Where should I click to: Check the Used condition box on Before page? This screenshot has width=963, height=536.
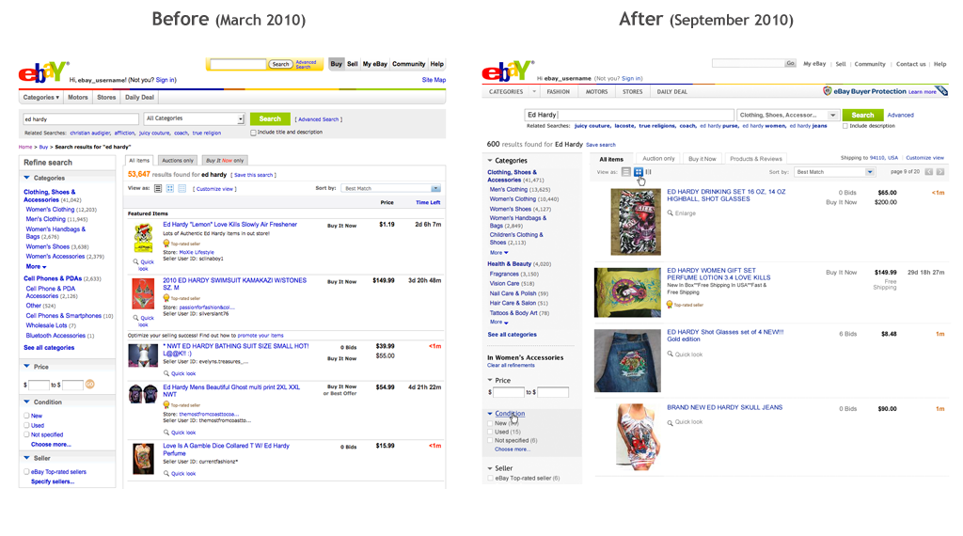click(x=26, y=425)
